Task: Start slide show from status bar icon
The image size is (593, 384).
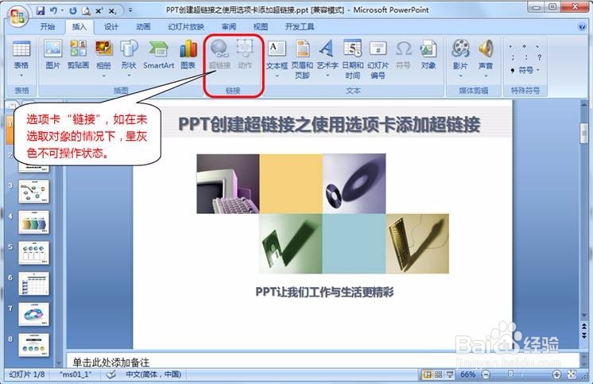Action: click(450, 374)
